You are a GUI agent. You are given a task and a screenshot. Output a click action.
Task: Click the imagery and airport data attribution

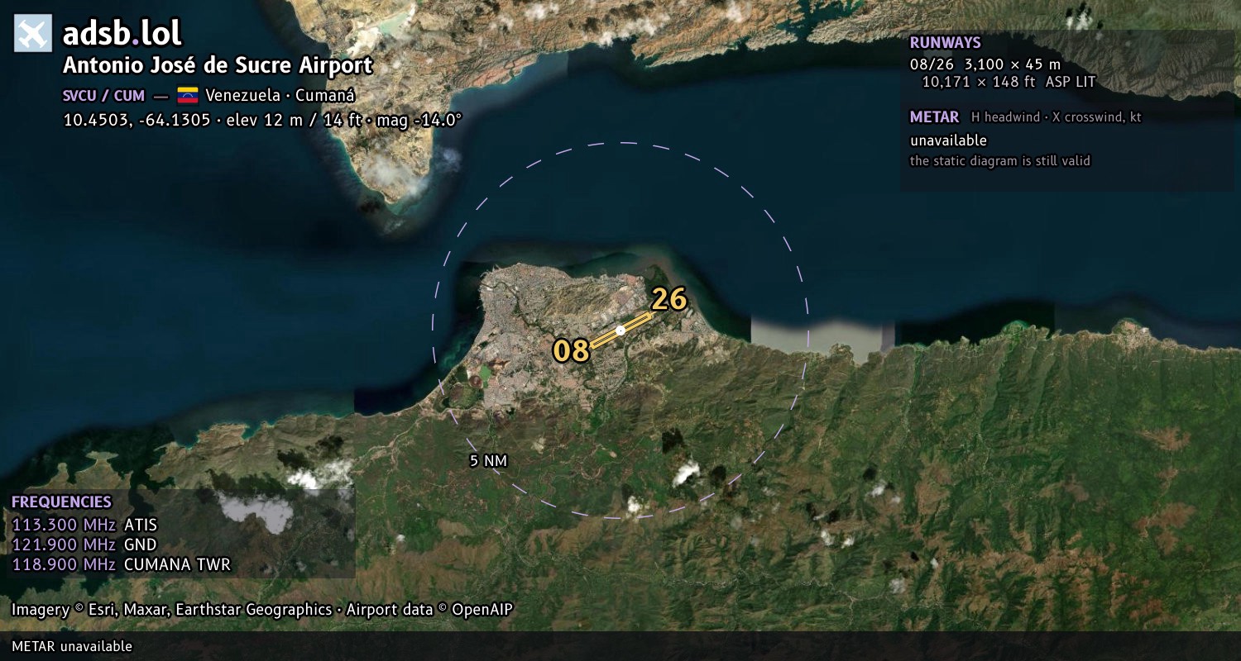262,610
